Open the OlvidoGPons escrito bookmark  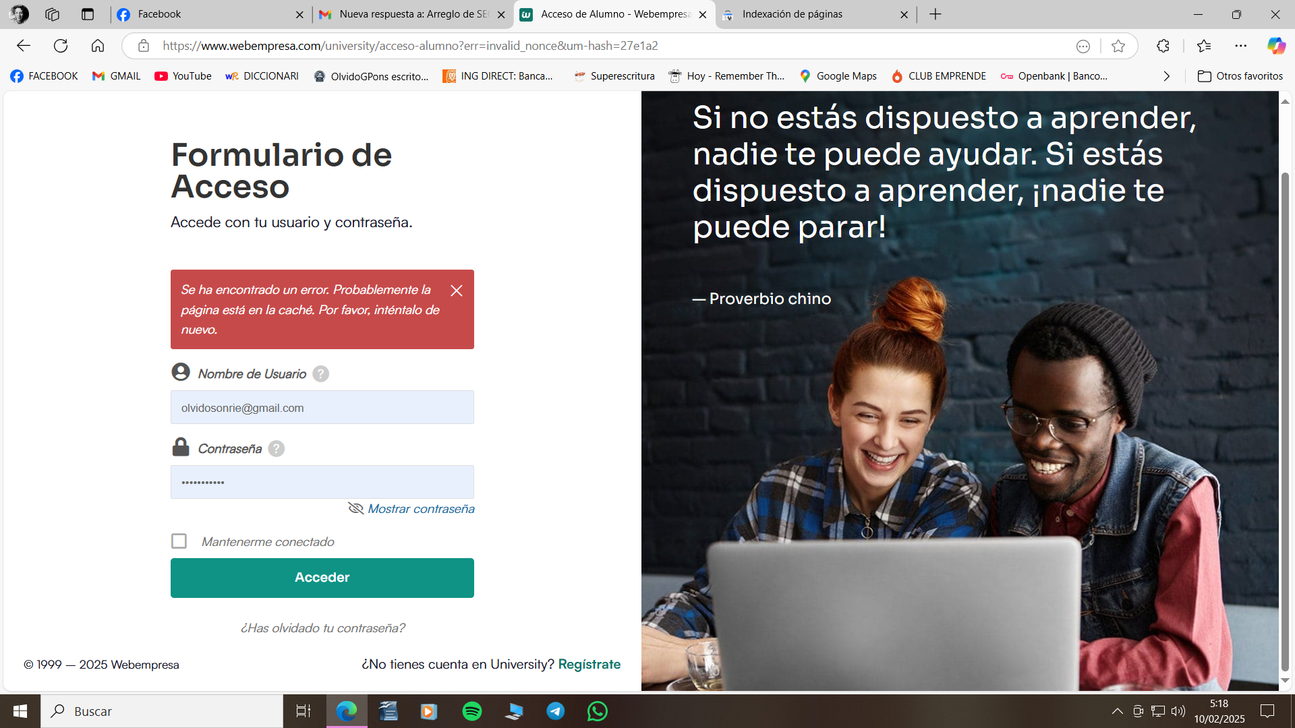coord(371,76)
